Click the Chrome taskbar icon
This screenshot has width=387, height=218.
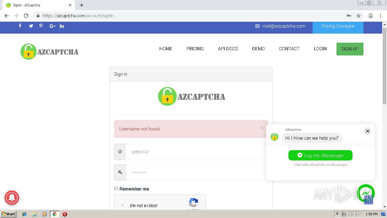click(54, 214)
